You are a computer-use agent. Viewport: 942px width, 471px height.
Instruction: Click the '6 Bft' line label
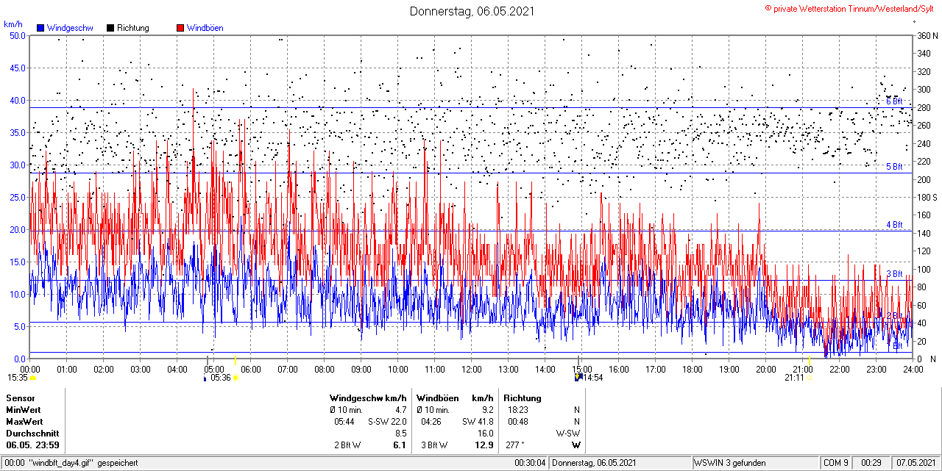893,101
